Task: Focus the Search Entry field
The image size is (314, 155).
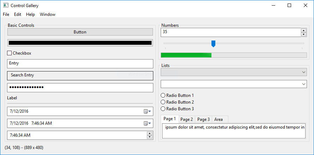Action: click(80, 76)
